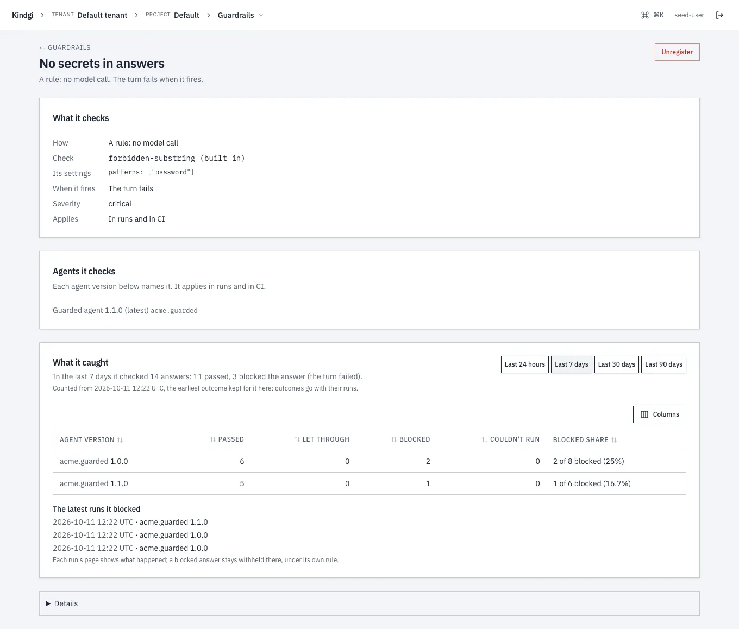Click the "What it checks" heading

point(80,118)
